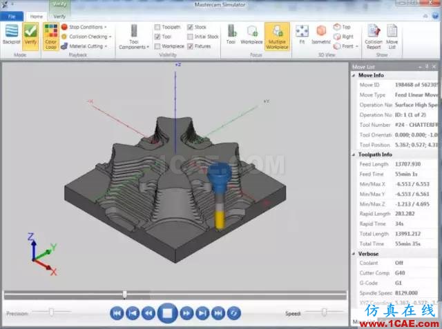The width and height of the screenshot is (442, 329).
Task: Toggle Fixtures visibility checkbox
Action: (191, 46)
